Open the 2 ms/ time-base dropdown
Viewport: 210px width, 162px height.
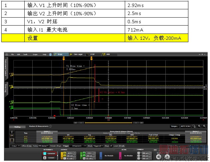point(15,146)
